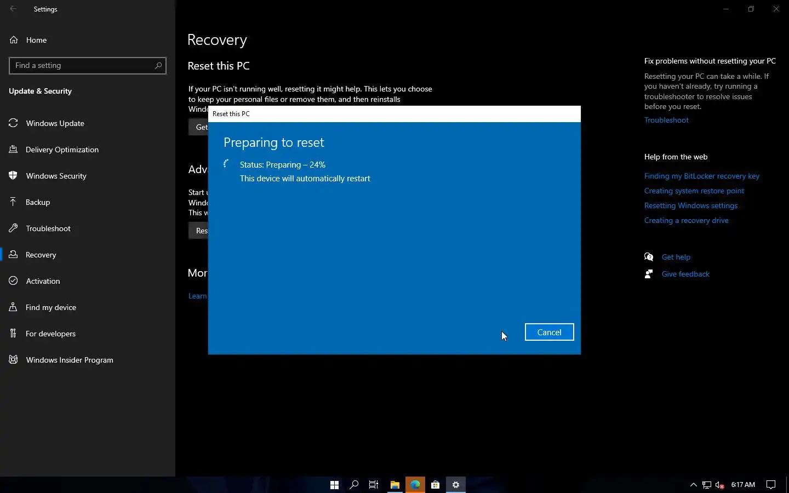
Task: Open Resetting Windows settings link
Action: 691,205
